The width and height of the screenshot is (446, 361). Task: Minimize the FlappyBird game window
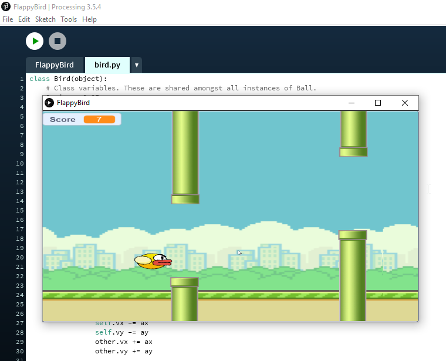coord(352,103)
